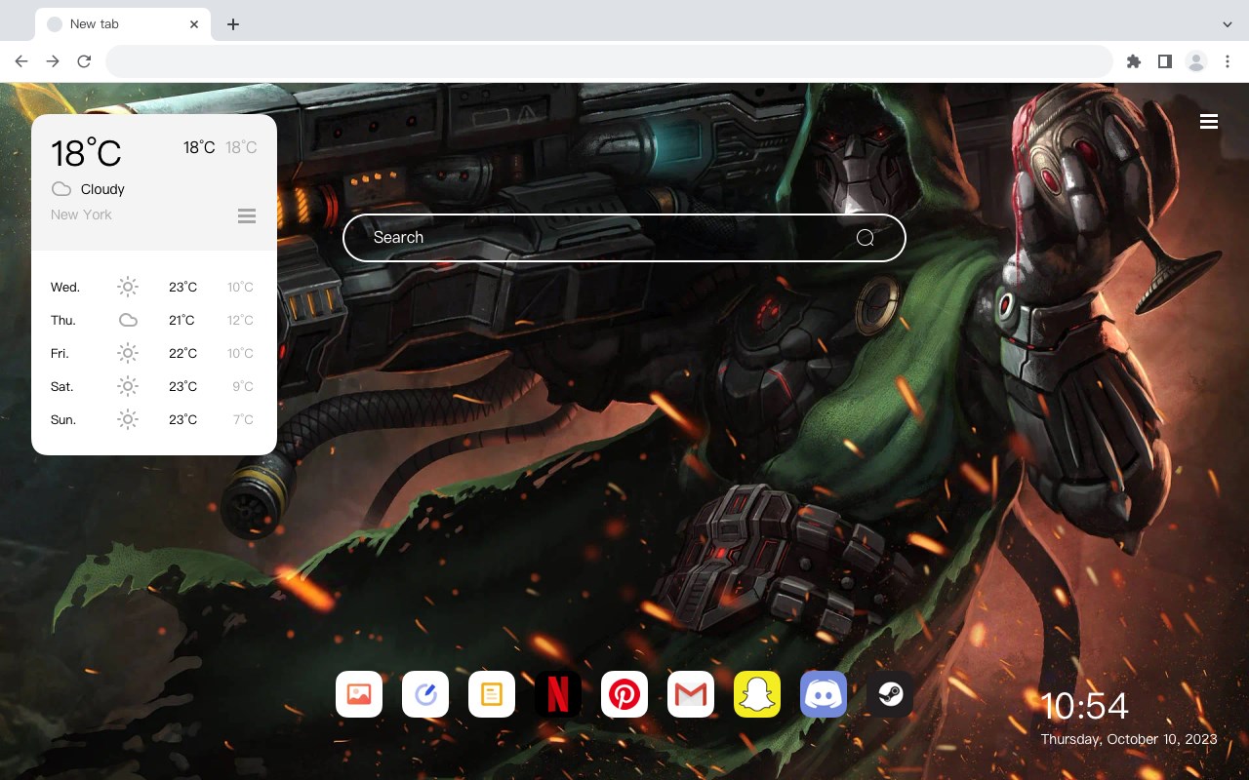This screenshot has width=1249, height=780.
Task: Click the Cloudy weather icon
Action: pyautogui.click(x=61, y=189)
